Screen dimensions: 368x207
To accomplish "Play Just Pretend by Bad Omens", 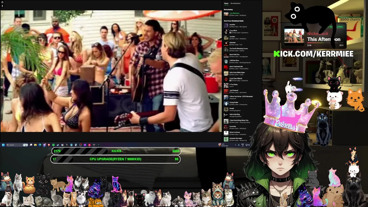I will 242,91.
